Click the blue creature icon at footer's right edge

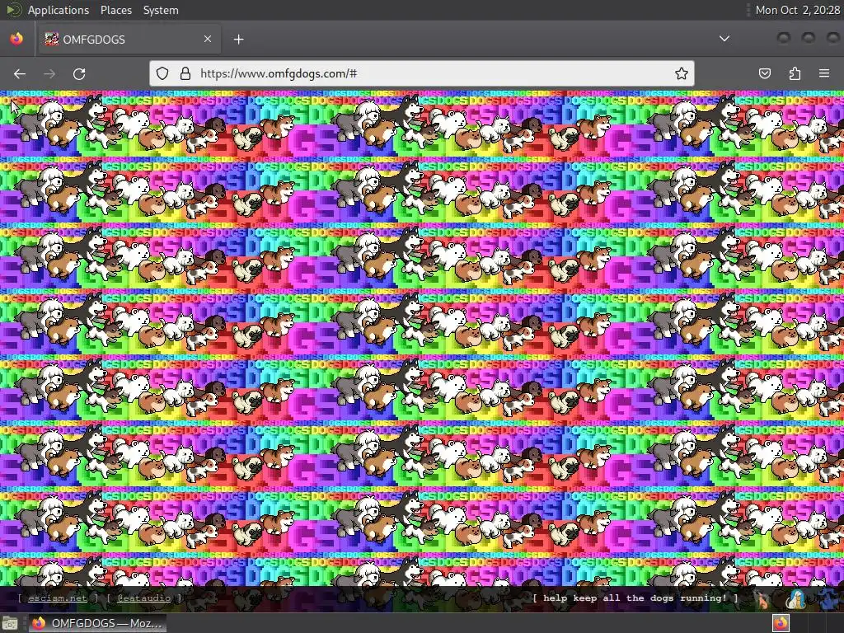pos(831,599)
